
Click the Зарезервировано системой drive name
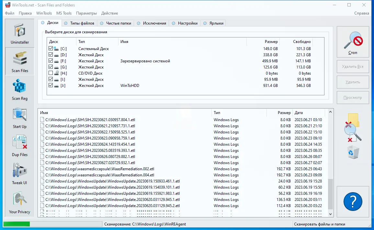coord(145,61)
